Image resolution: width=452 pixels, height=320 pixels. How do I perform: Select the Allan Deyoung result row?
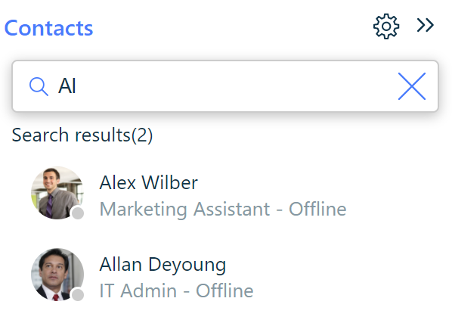225,275
